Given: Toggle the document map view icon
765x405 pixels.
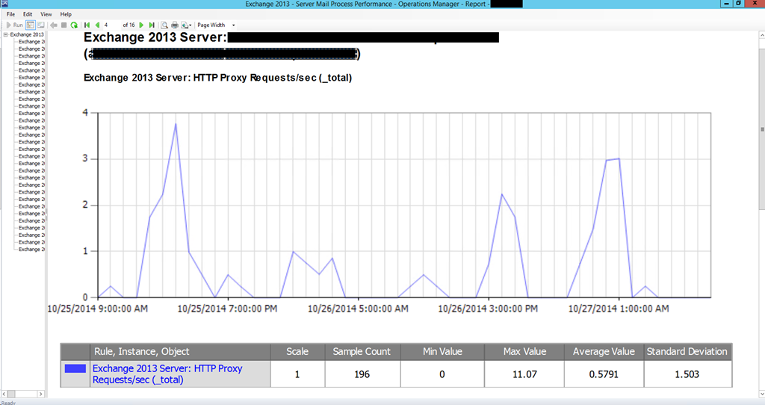Looking at the screenshot, I should click(31, 25).
